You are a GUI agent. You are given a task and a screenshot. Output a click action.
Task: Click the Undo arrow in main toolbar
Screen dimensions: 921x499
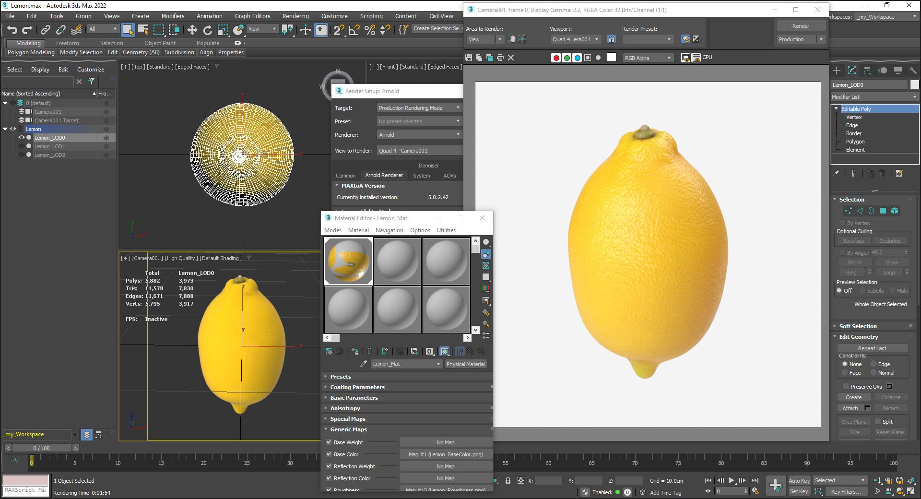coord(12,30)
